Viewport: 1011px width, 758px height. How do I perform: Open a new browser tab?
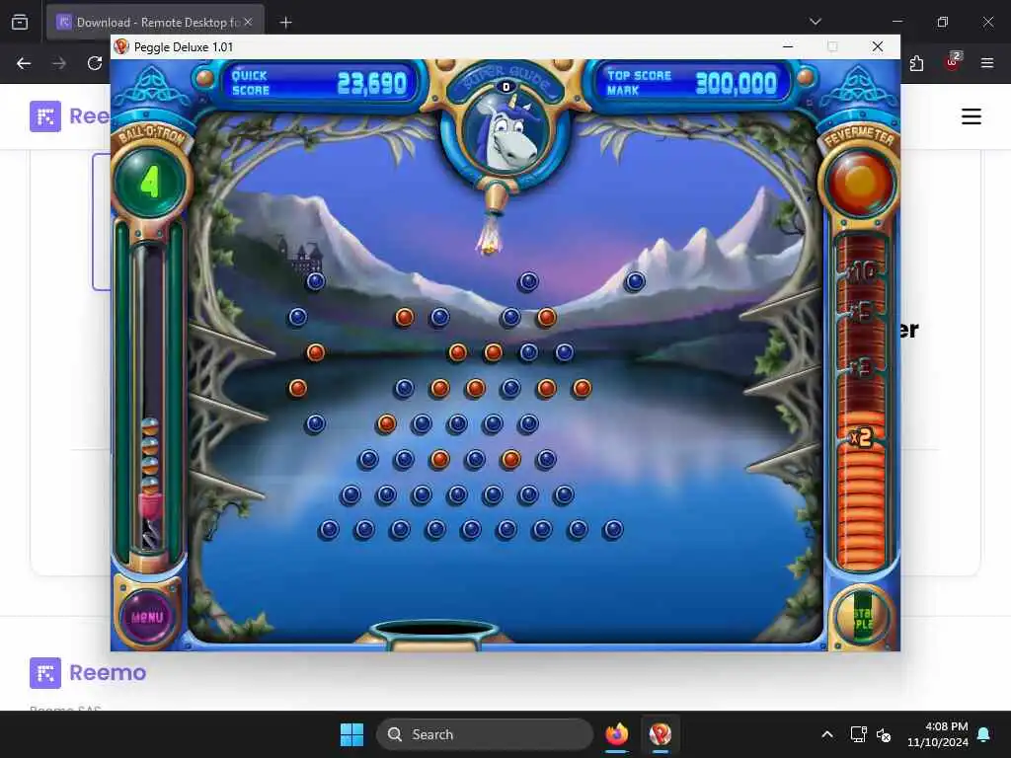(x=285, y=23)
